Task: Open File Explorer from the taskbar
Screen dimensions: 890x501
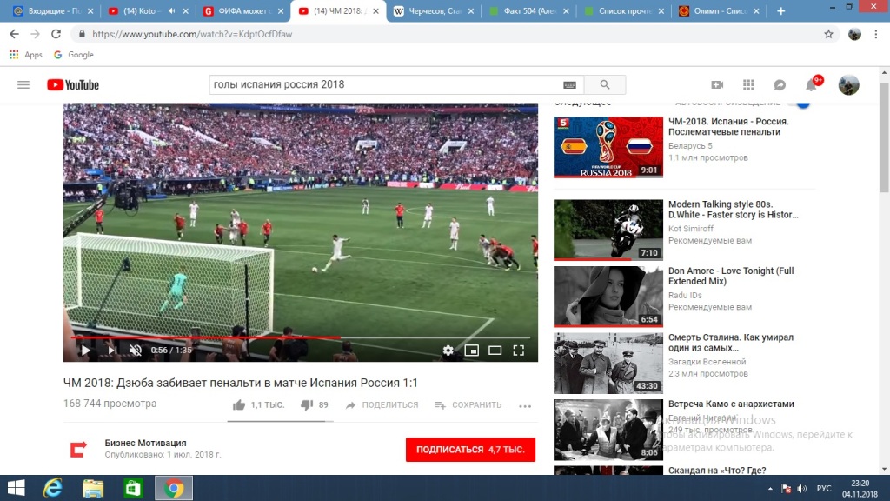Action: tap(92, 488)
